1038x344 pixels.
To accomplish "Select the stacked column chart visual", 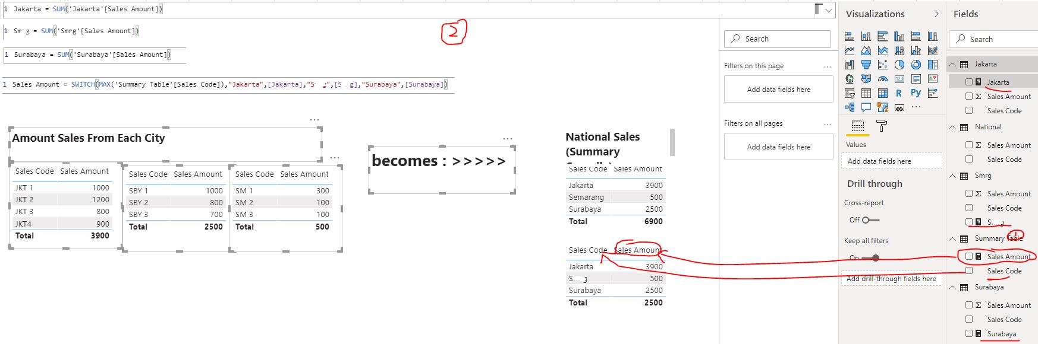I will 866,36.
